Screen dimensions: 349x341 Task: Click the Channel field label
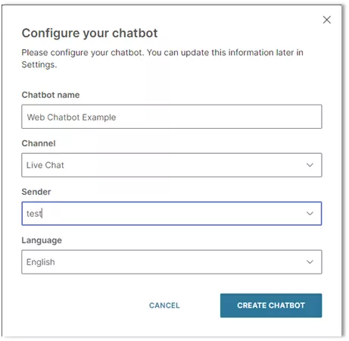[x=39, y=143]
